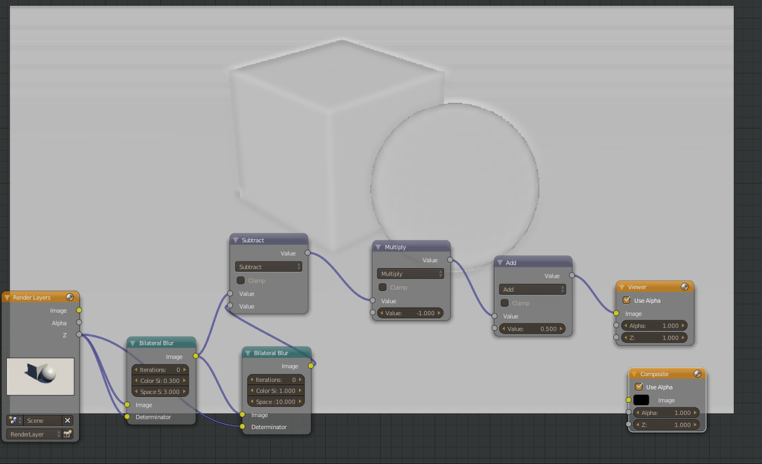
Task: Click right Bilateral Blur Determinator socket
Action: click(243, 427)
